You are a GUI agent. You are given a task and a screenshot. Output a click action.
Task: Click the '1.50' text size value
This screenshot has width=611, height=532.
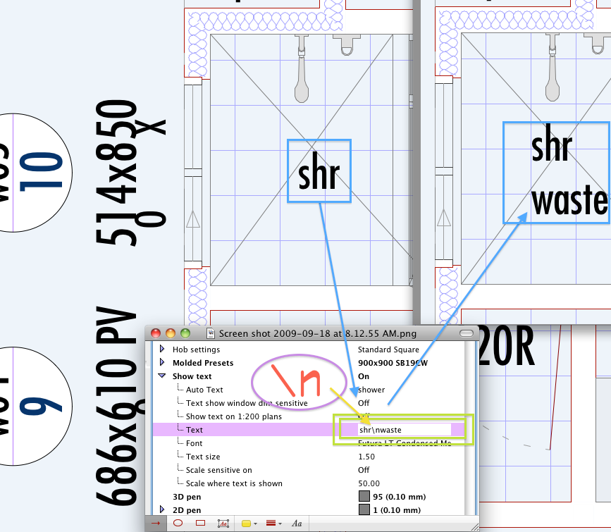coord(366,457)
